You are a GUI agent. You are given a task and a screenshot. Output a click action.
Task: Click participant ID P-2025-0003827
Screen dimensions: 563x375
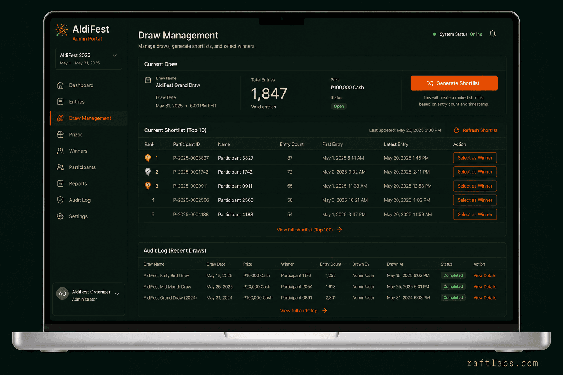click(x=191, y=158)
